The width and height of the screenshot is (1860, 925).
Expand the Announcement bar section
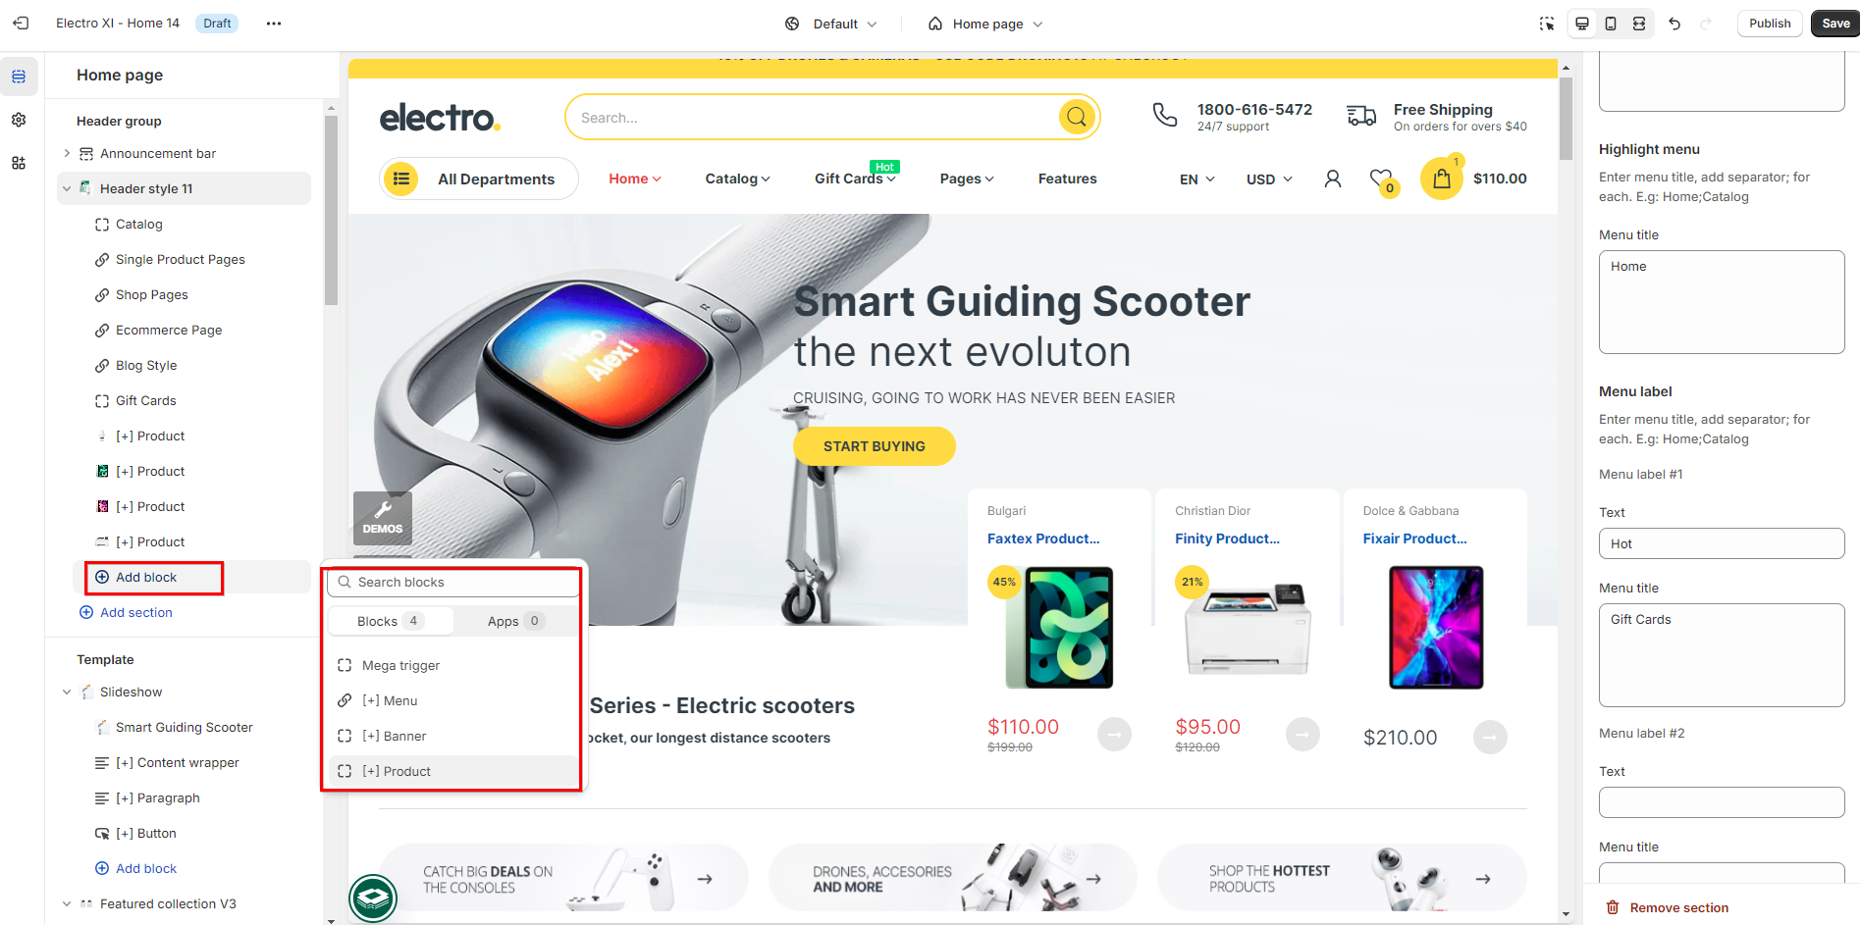tap(67, 153)
